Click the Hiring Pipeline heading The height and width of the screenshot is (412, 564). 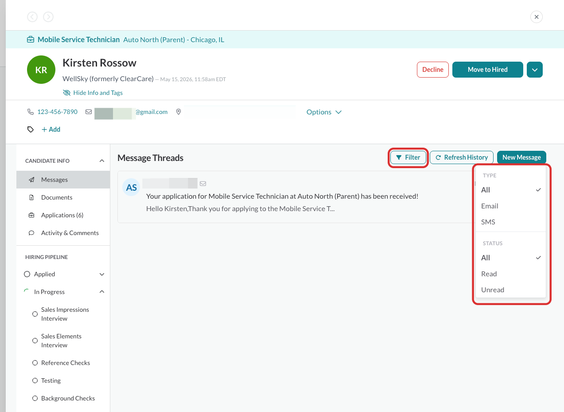[x=47, y=257]
